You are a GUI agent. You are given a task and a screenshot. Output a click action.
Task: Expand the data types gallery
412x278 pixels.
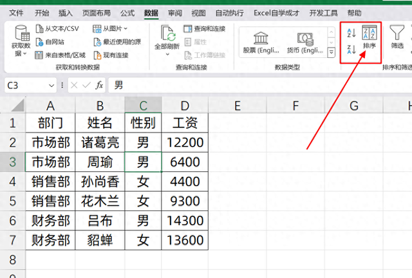tap(332, 52)
